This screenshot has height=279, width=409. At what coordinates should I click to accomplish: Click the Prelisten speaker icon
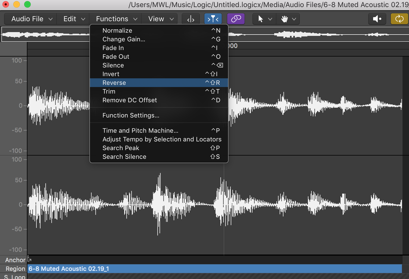377,19
